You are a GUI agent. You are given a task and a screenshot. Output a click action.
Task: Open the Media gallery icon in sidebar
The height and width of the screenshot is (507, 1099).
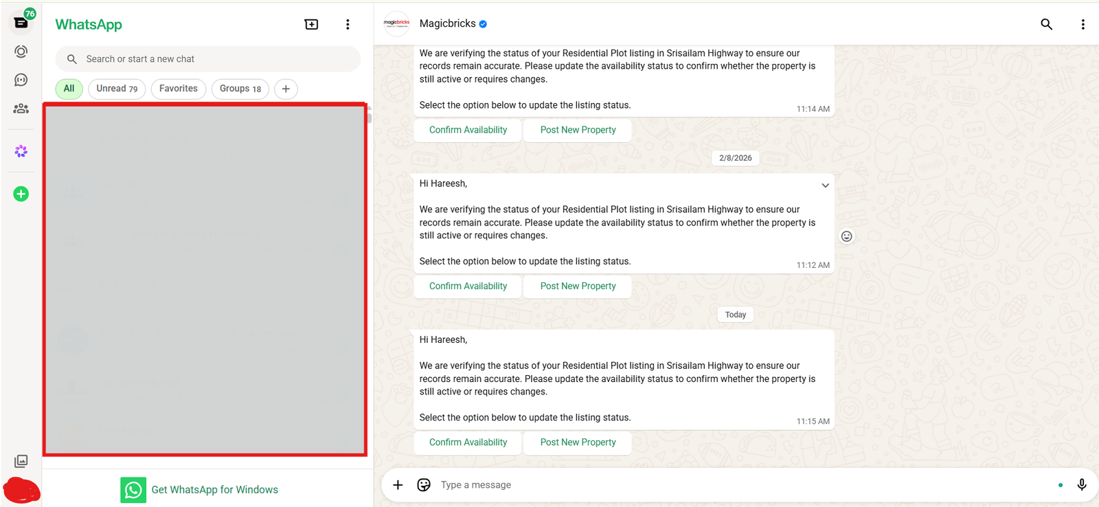click(21, 461)
